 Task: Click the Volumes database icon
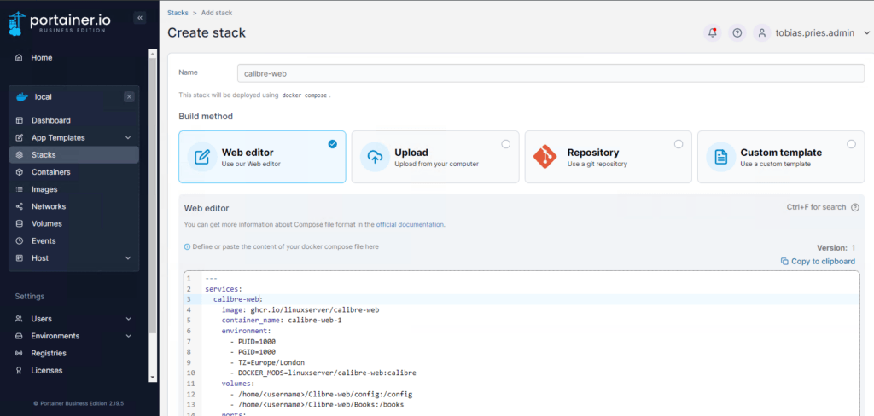point(20,224)
